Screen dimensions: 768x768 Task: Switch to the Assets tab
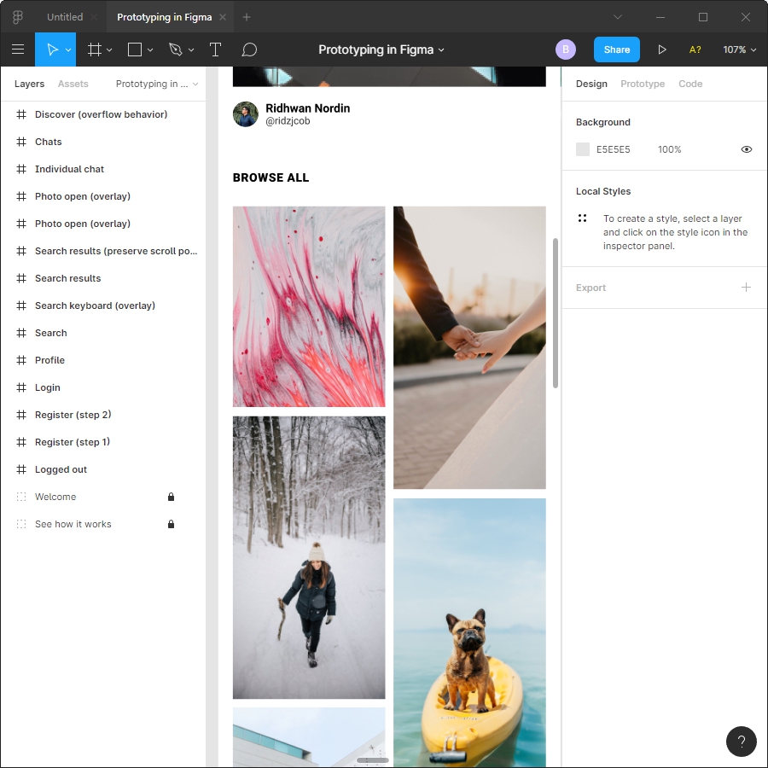pyautogui.click(x=73, y=84)
